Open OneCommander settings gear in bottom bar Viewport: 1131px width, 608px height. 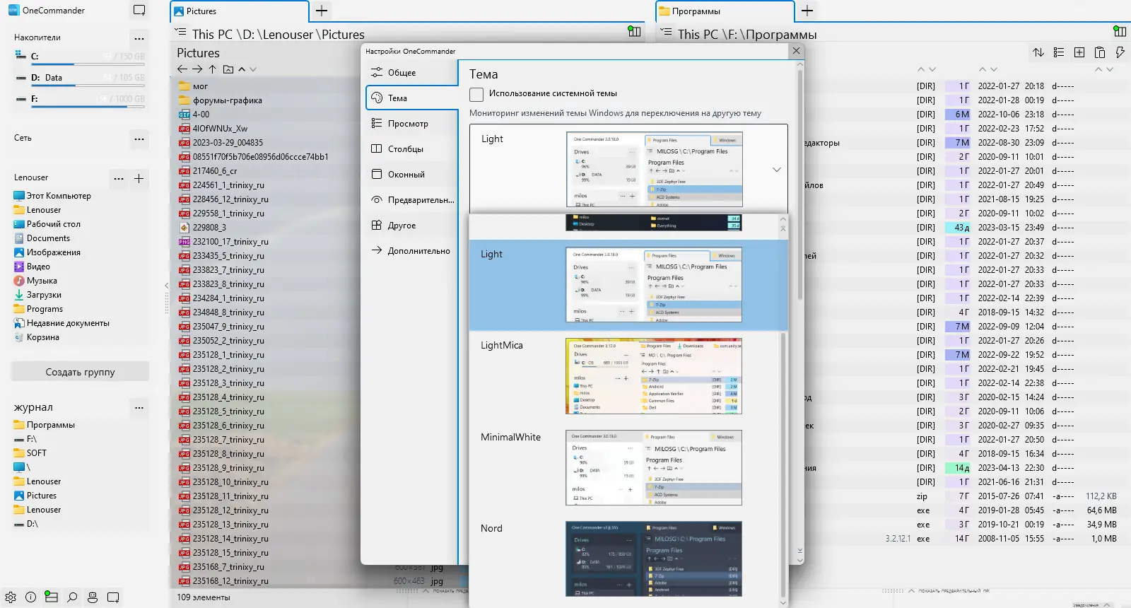coord(11,597)
